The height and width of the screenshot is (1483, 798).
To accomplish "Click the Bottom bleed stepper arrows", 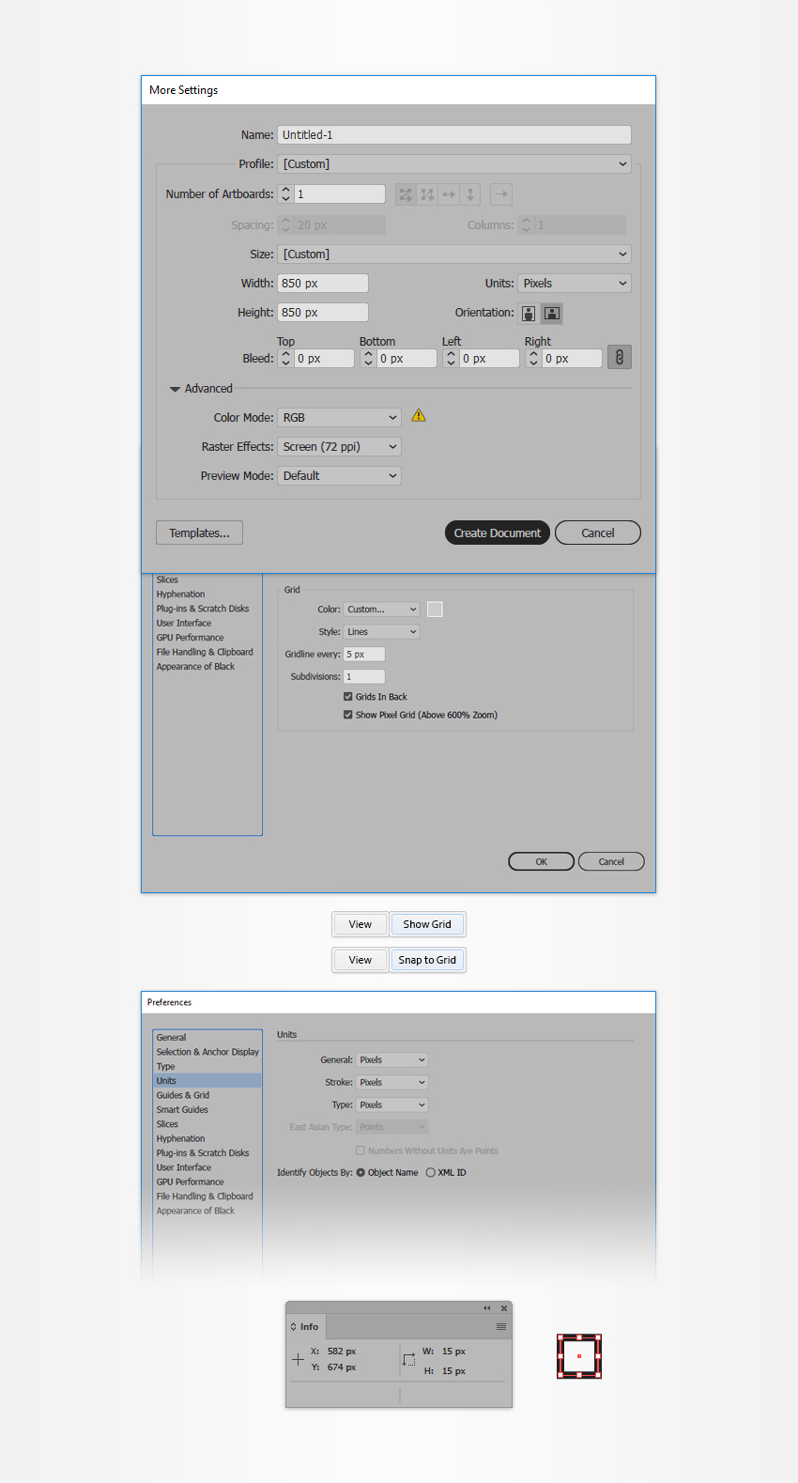I will (369, 359).
